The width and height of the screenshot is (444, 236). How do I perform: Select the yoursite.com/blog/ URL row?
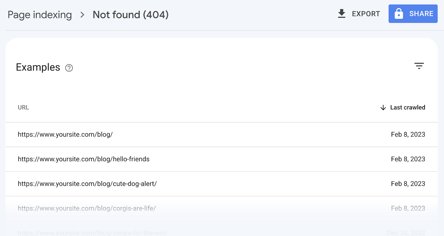65,135
